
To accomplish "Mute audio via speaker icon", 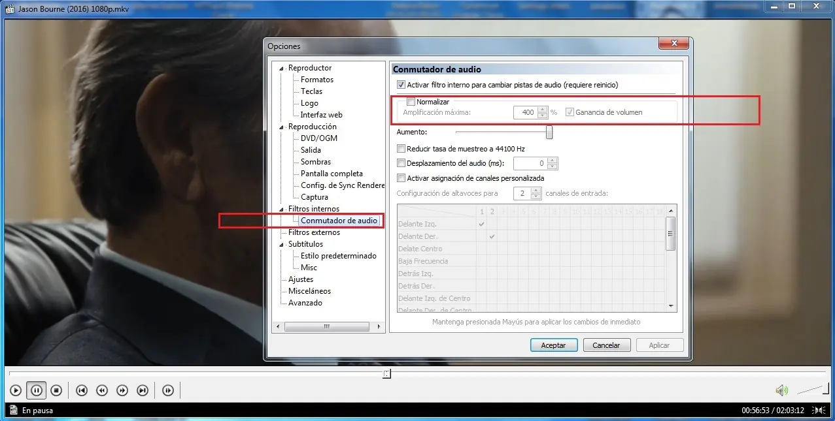I will coord(781,390).
